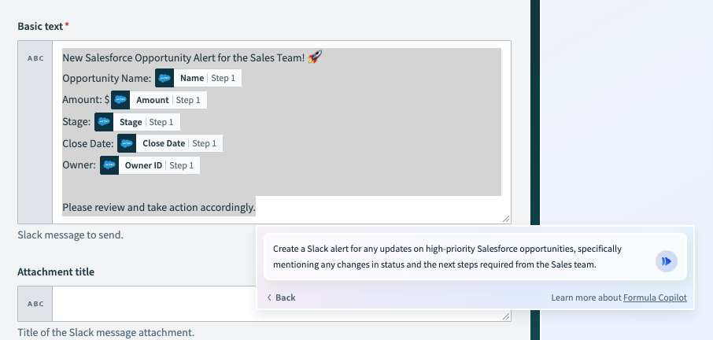Click the ABC type icon for Basic text
Screen dimensions: 713x340
point(35,58)
